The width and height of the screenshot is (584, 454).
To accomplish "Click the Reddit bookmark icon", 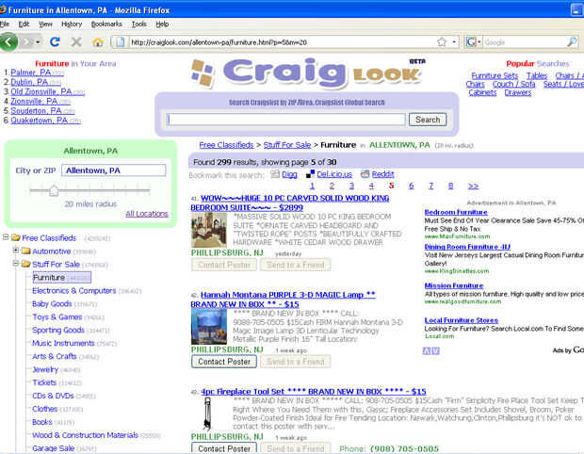I will pos(365,174).
